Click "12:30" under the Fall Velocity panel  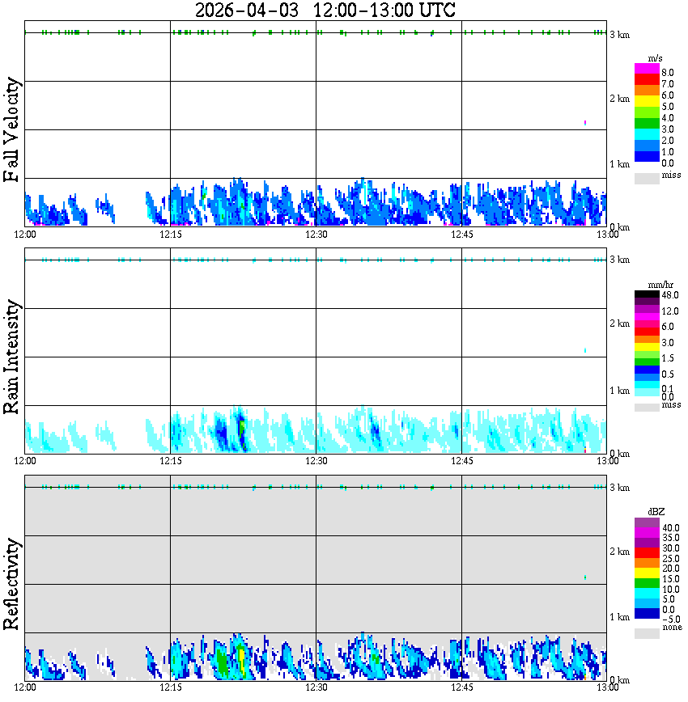click(x=316, y=235)
